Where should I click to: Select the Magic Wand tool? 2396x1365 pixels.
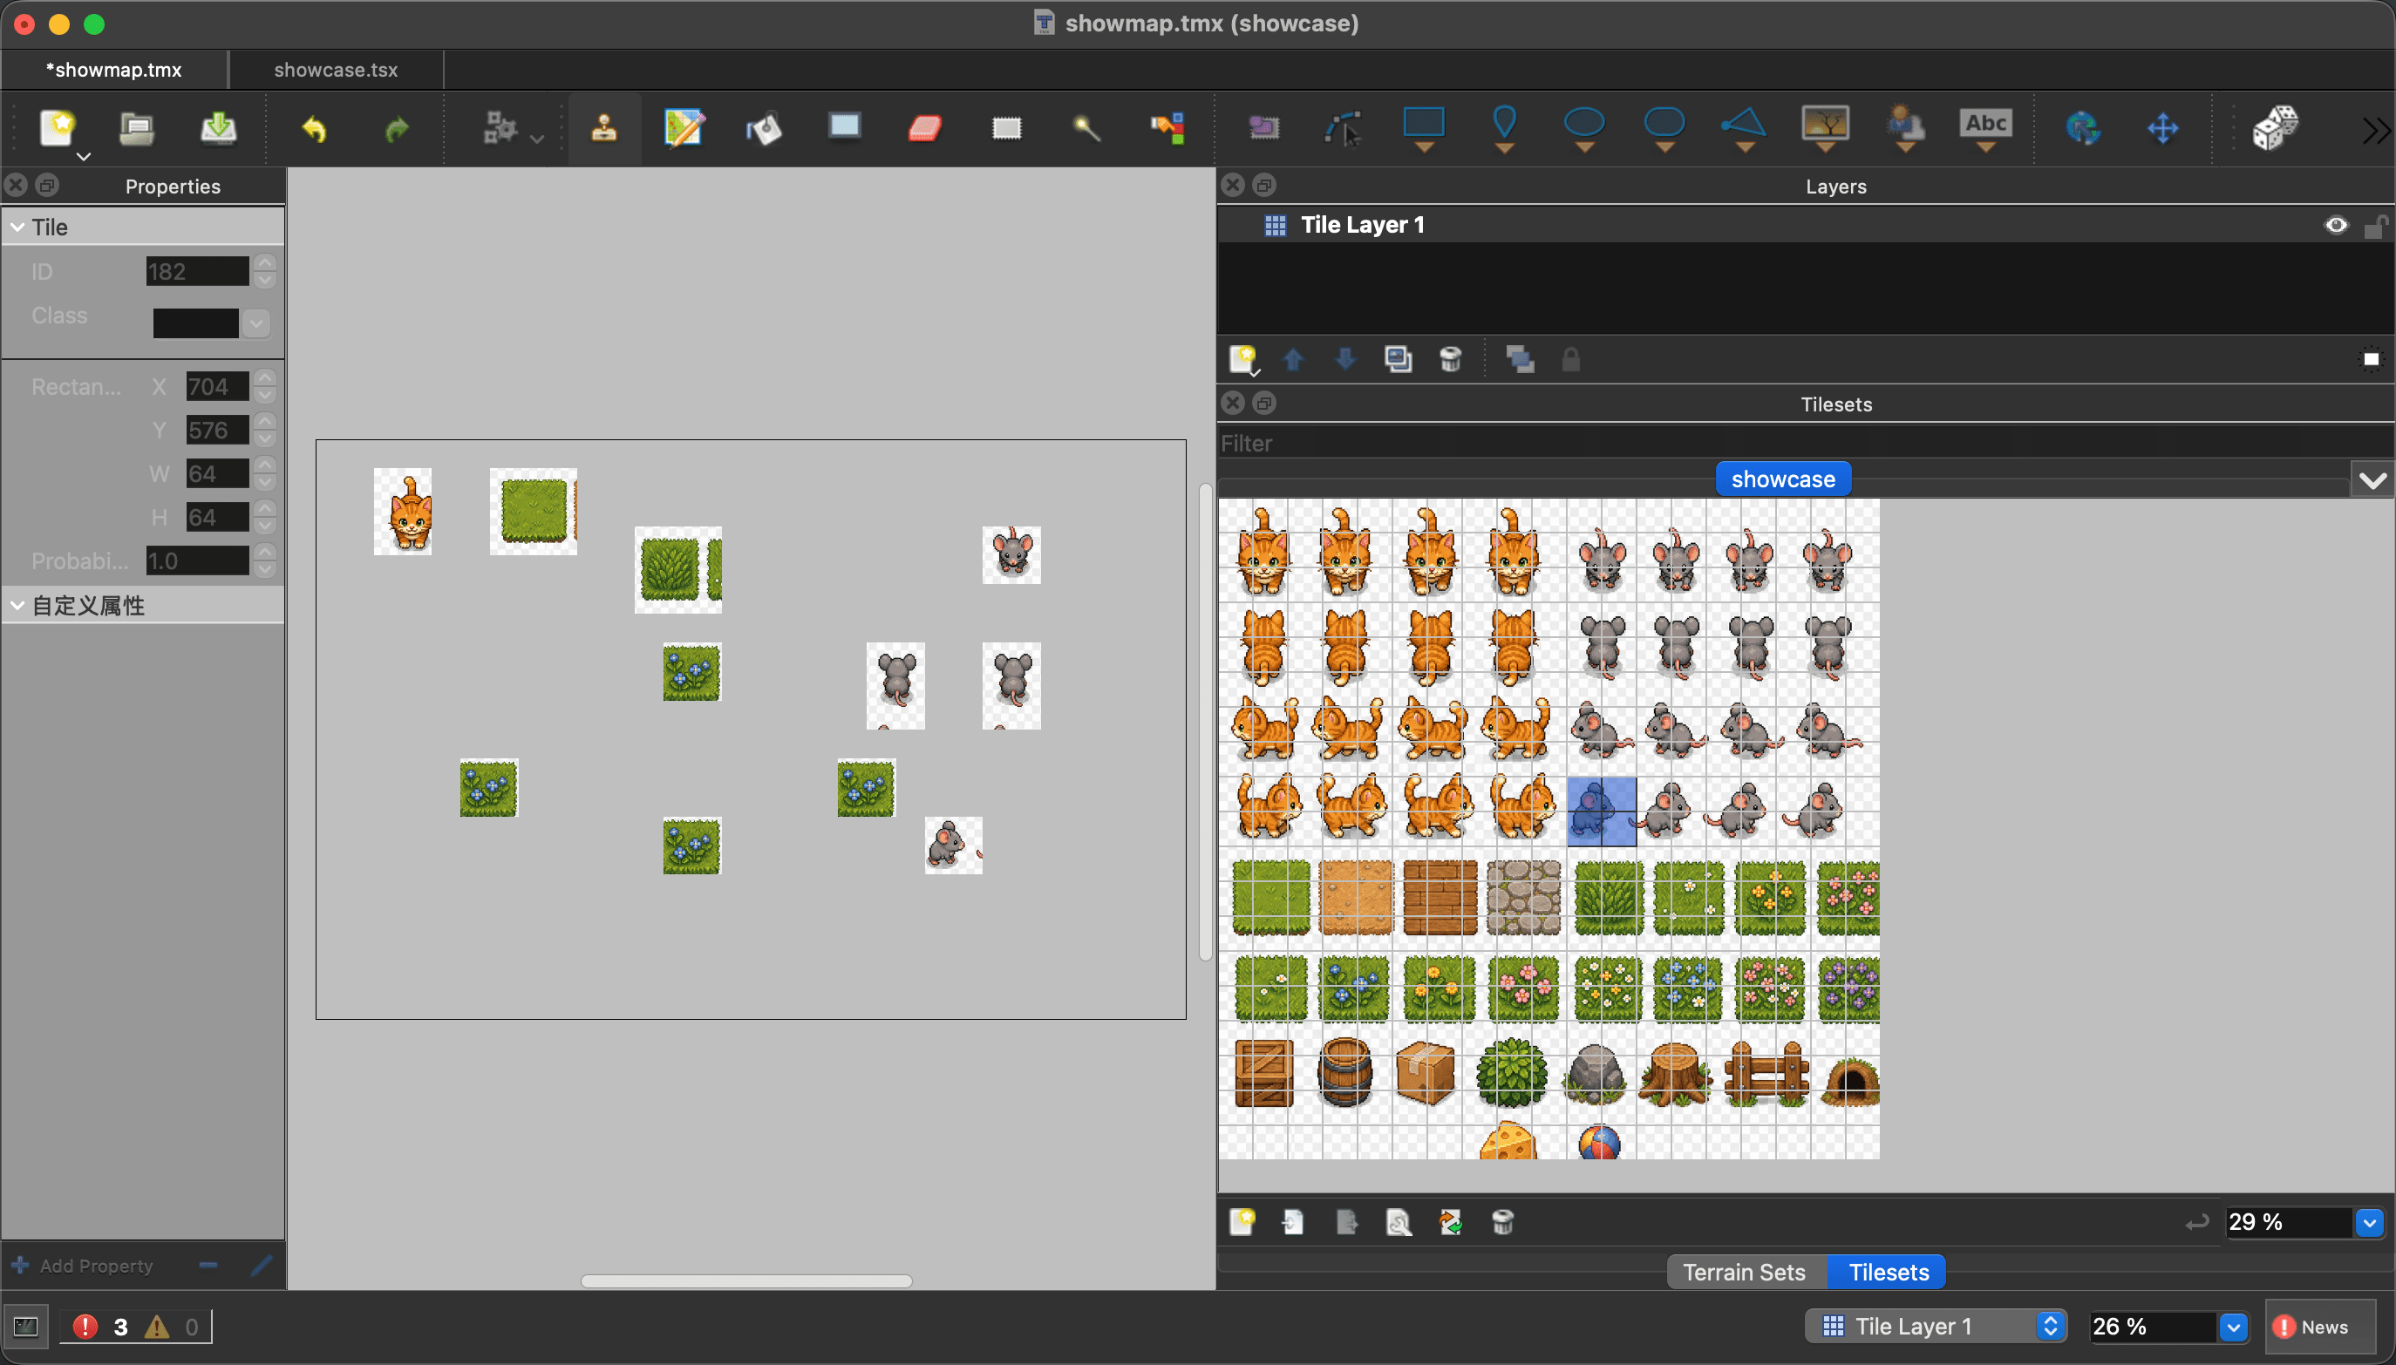coord(1087,127)
